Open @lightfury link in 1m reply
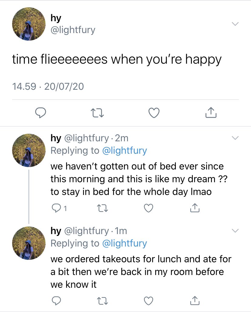The height and width of the screenshot is (312, 251). [125, 243]
